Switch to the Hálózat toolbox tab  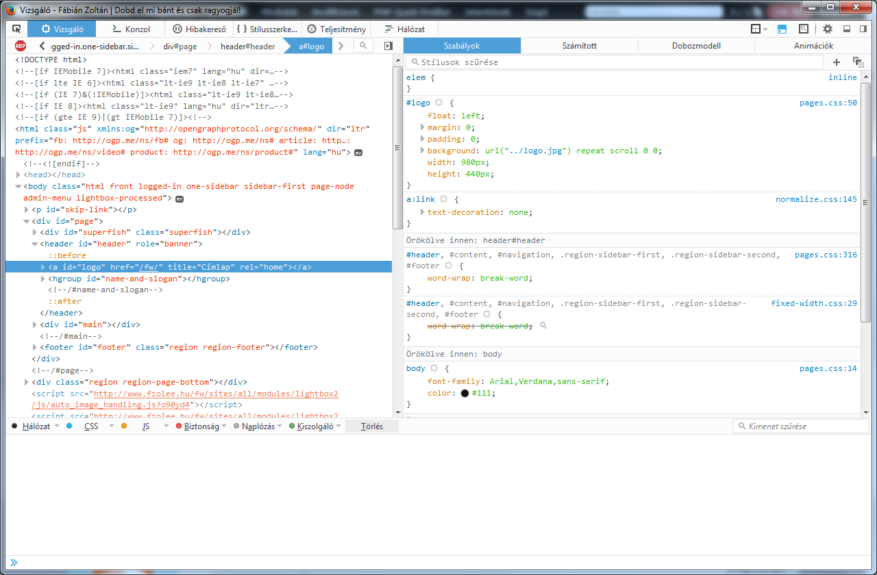click(404, 29)
